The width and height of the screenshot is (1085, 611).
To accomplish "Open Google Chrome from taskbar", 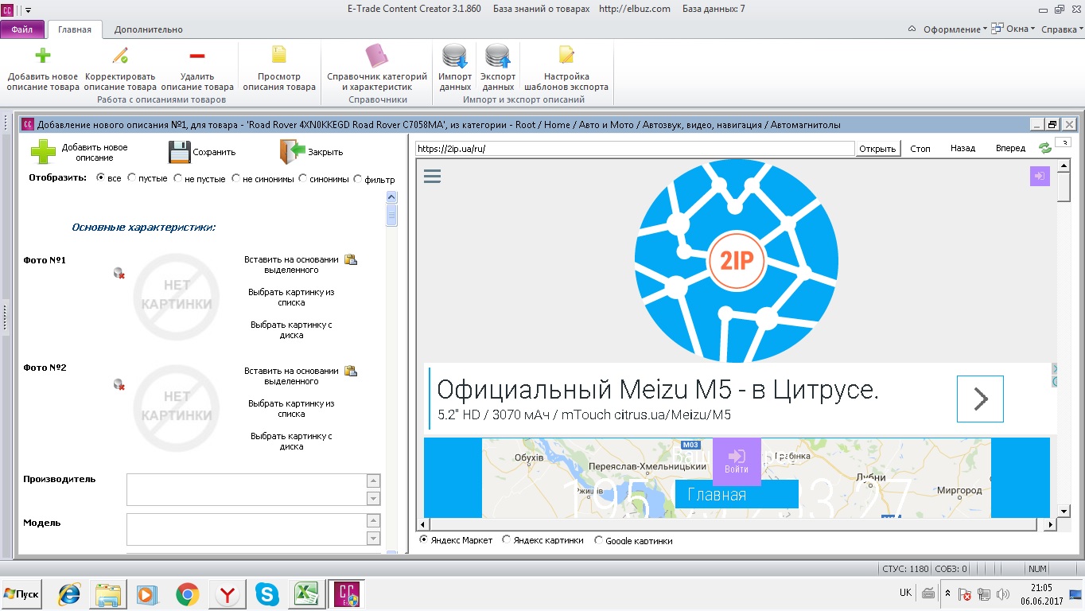I will (x=188, y=594).
